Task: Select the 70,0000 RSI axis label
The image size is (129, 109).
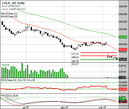Action: 123,82
